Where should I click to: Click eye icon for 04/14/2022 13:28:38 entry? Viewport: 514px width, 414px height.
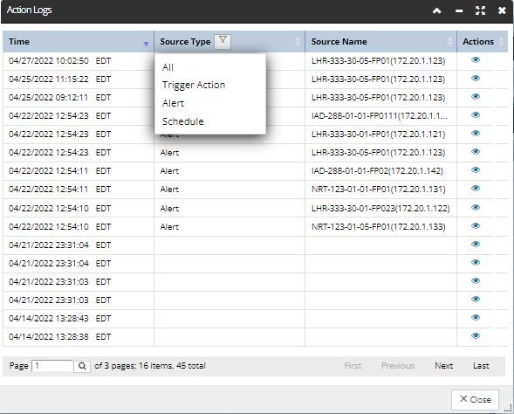(x=476, y=336)
